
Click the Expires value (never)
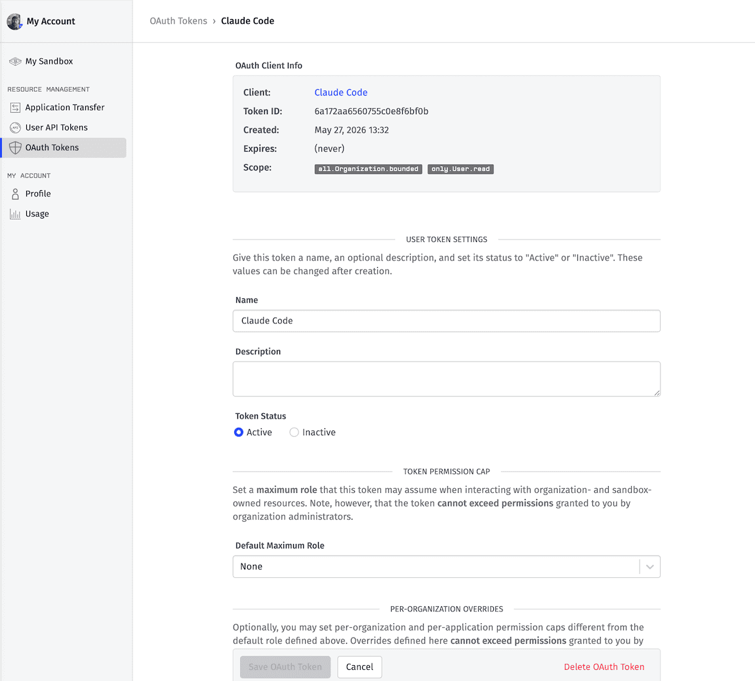pyautogui.click(x=329, y=149)
